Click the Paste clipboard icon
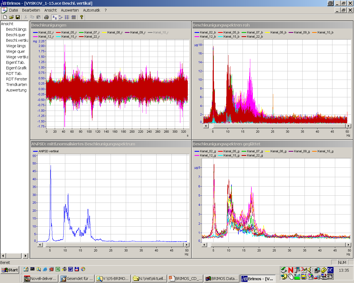This screenshot has width=354, height=283. click(38, 17)
